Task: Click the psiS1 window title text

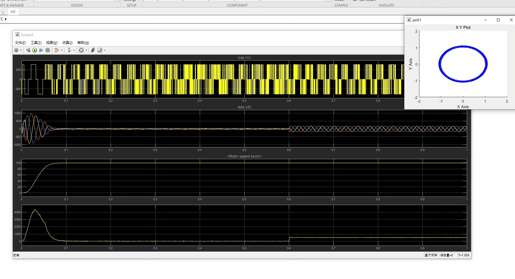Action: pyautogui.click(x=417, y=20)
